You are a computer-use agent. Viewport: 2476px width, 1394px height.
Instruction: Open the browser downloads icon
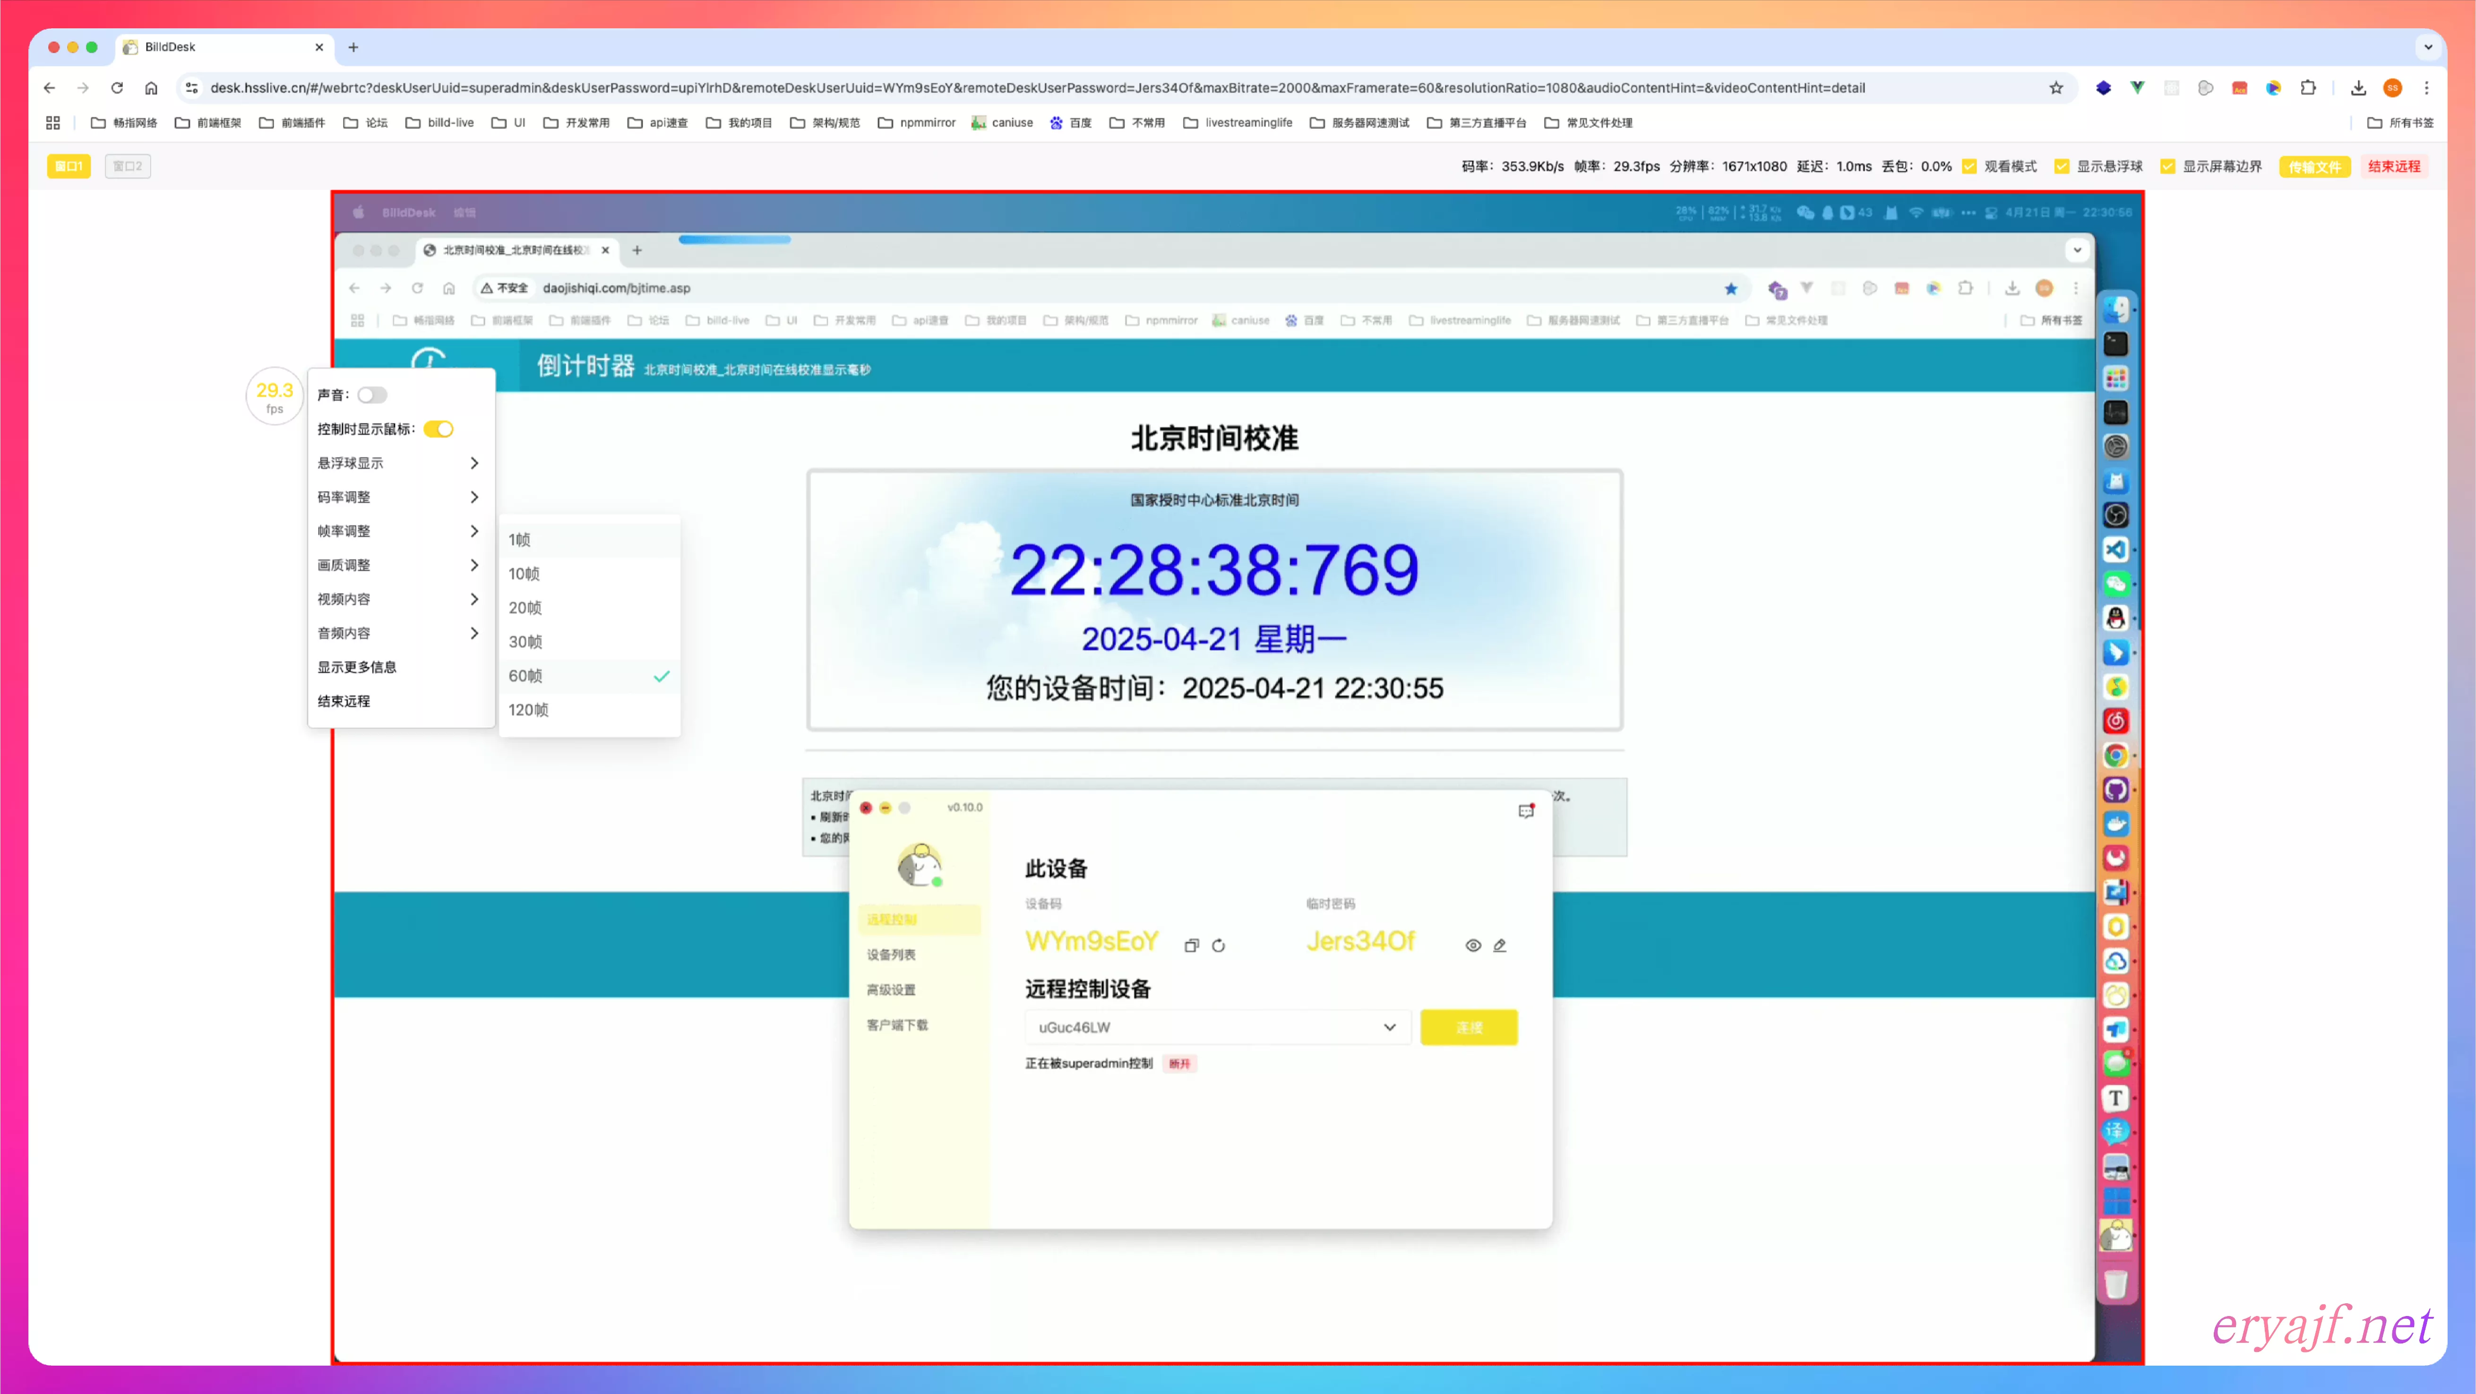pos(2359,87)
